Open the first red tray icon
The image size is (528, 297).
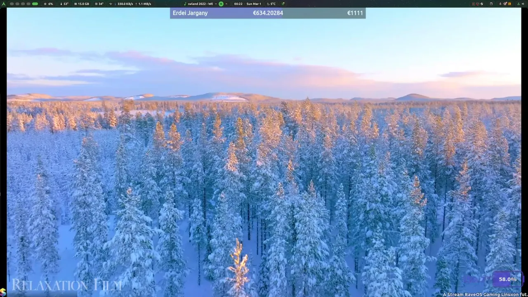[474, 4]
